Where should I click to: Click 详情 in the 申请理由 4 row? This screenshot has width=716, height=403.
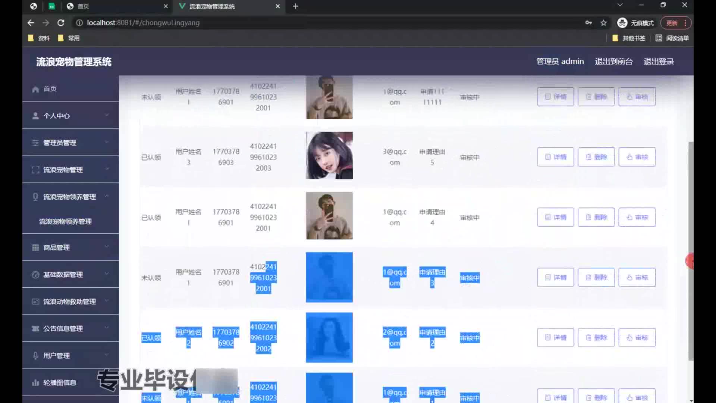tap(555, 217)
